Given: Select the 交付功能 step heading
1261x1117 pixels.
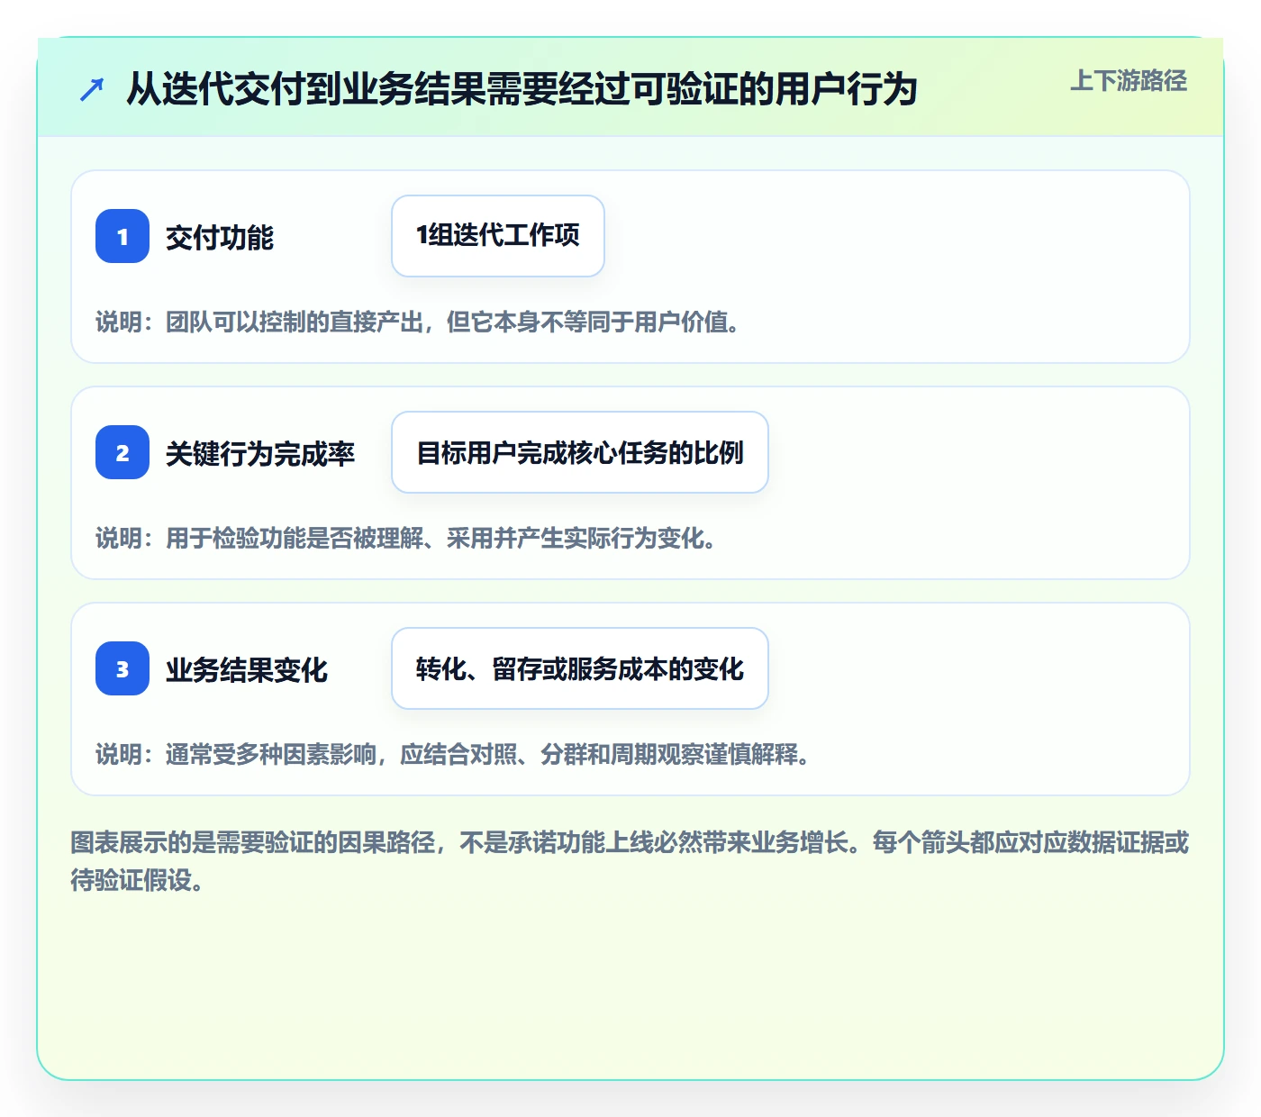Looking at the screenshot, I should pos(220,237).
